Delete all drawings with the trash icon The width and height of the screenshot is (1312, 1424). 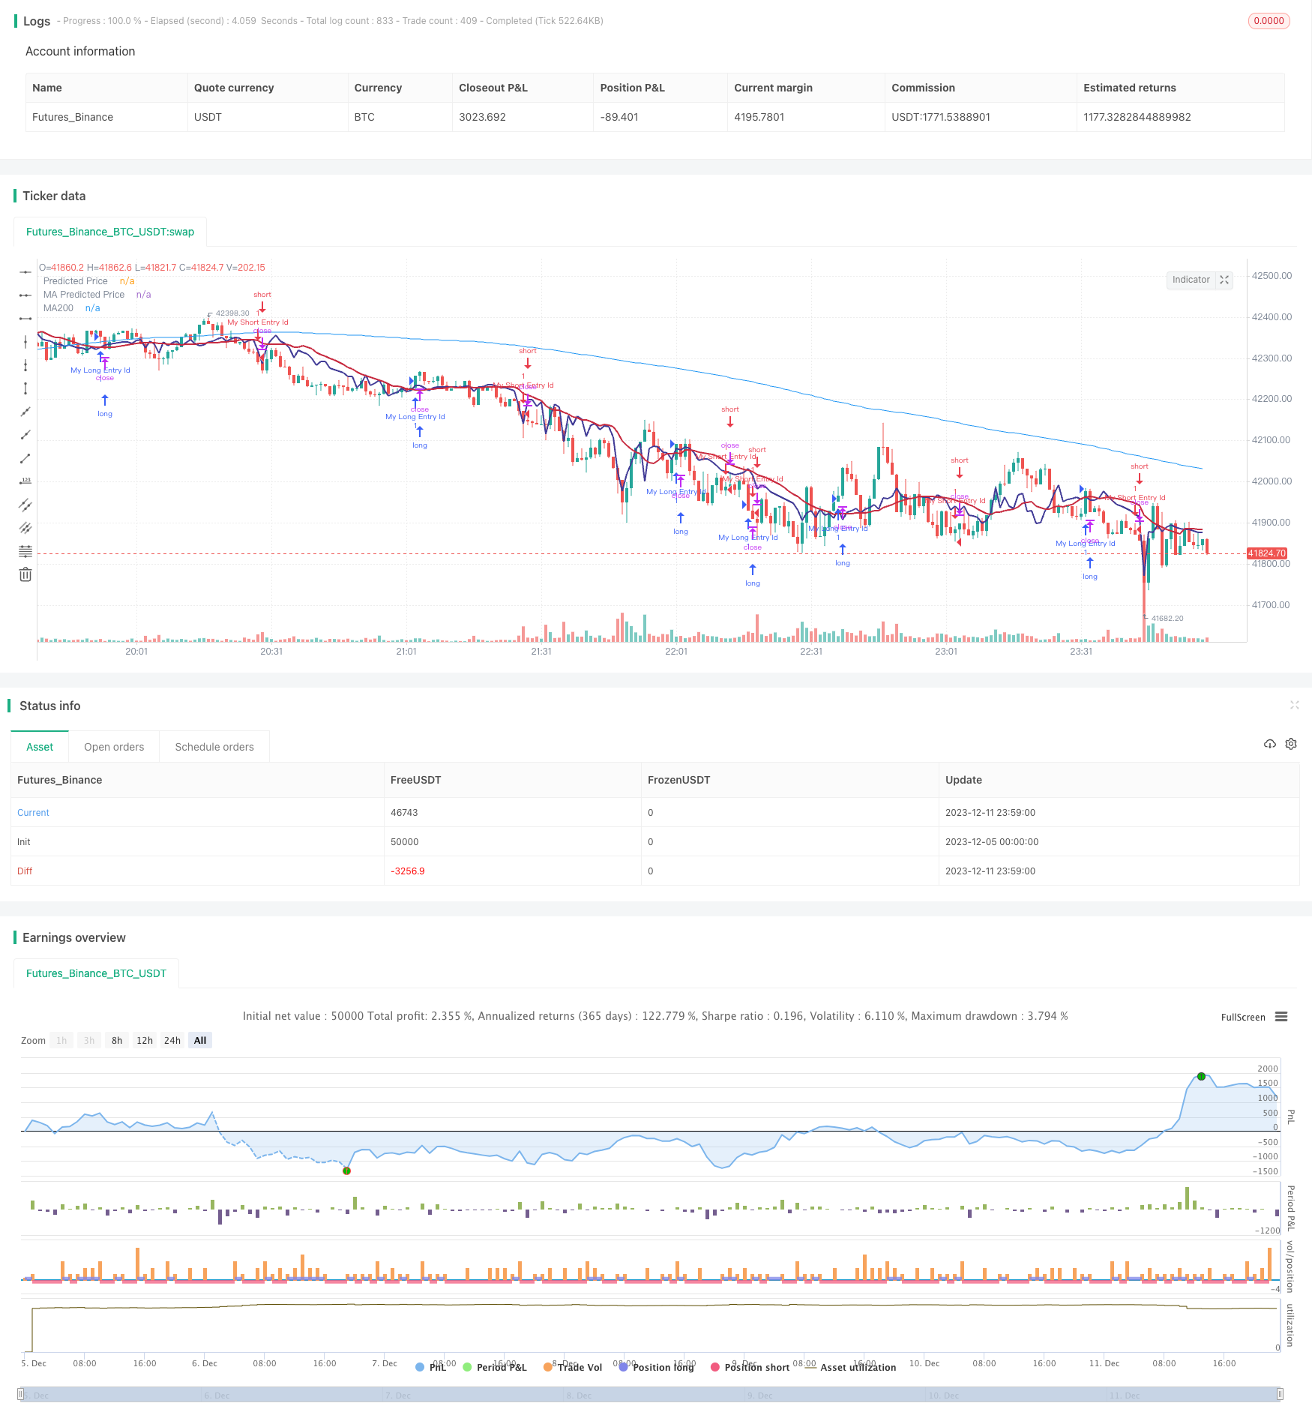pyautogui.click(x=25, y=574)
